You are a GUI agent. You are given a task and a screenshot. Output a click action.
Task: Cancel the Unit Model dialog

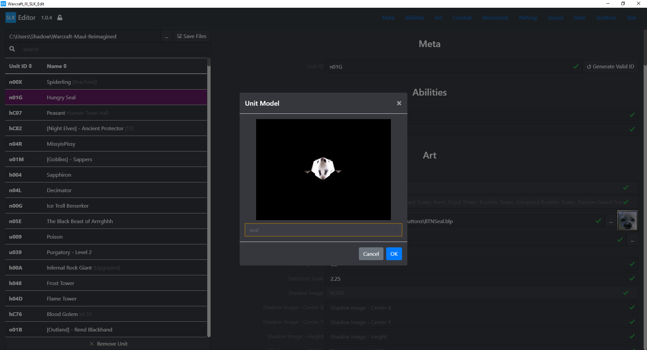coord(371,254)
